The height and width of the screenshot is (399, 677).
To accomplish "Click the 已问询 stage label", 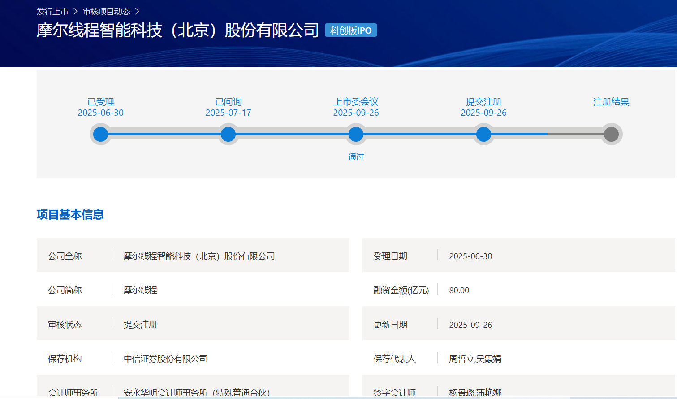I will click(x=229, y=102).
